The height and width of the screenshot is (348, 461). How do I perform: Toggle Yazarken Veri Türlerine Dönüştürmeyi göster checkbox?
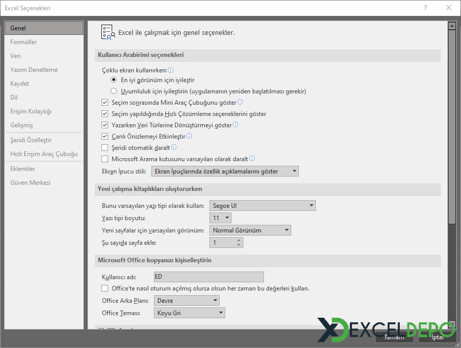[104, 125]
